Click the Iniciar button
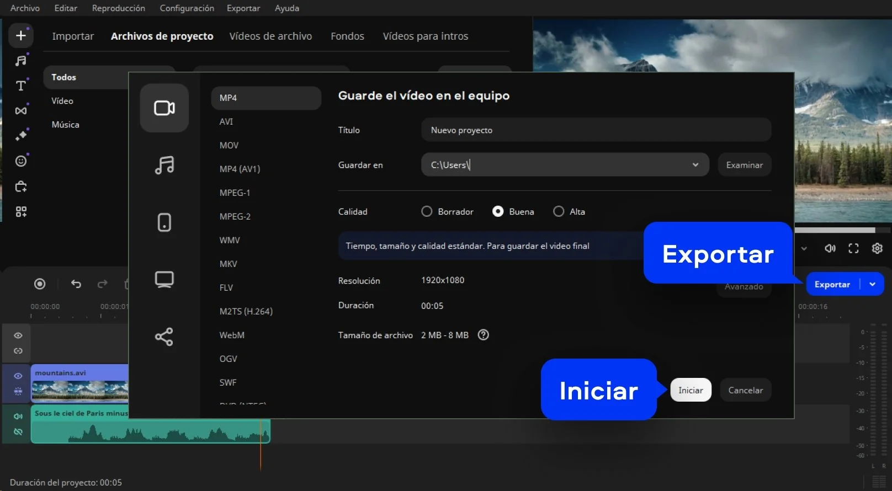This screenshot has width=892, height=491. (x=690, y=390)
